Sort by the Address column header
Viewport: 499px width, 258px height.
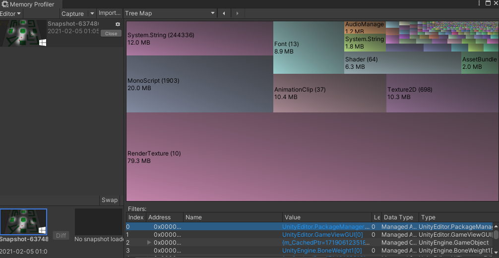[165, 217]
